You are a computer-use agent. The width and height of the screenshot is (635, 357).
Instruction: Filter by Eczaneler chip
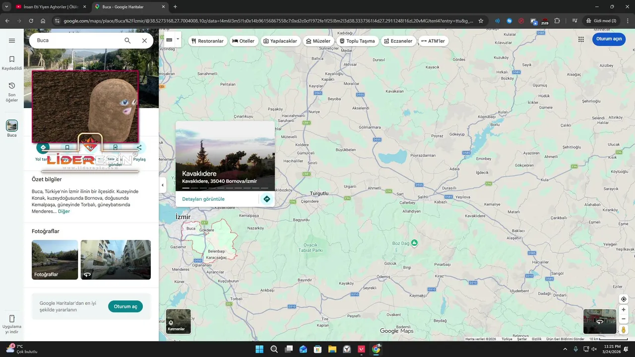(398, 41)
